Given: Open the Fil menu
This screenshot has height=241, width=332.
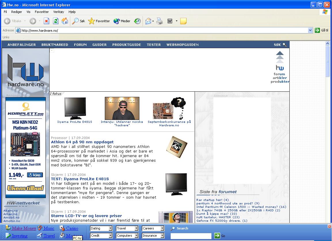Looking at the screenshot, I should pos(5,12).
